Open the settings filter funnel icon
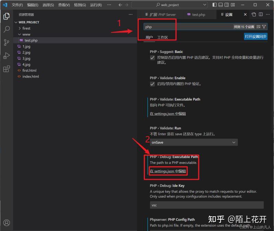 coord(265,26)
